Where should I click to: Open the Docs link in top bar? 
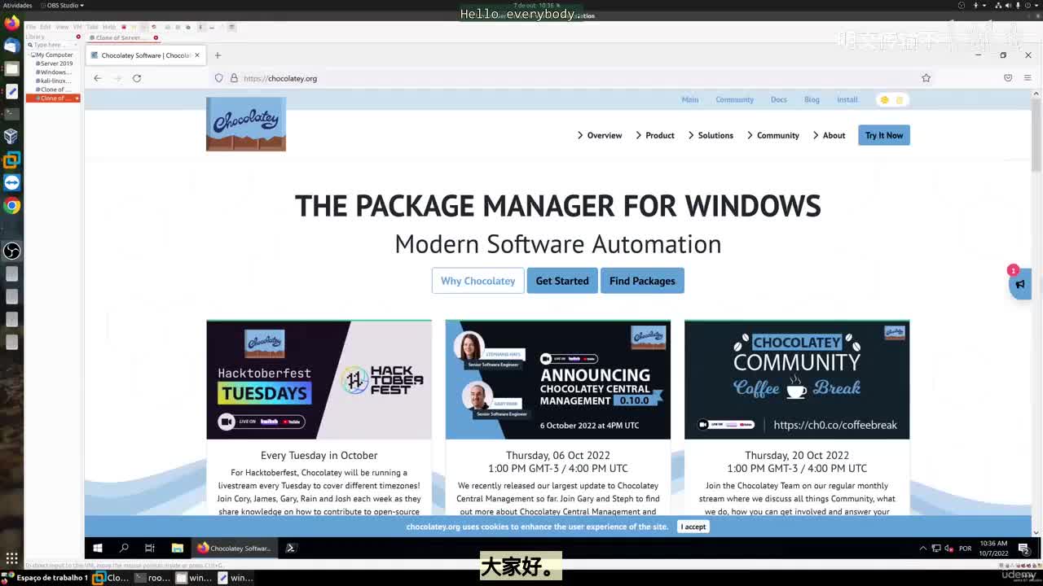pos(779,100)
